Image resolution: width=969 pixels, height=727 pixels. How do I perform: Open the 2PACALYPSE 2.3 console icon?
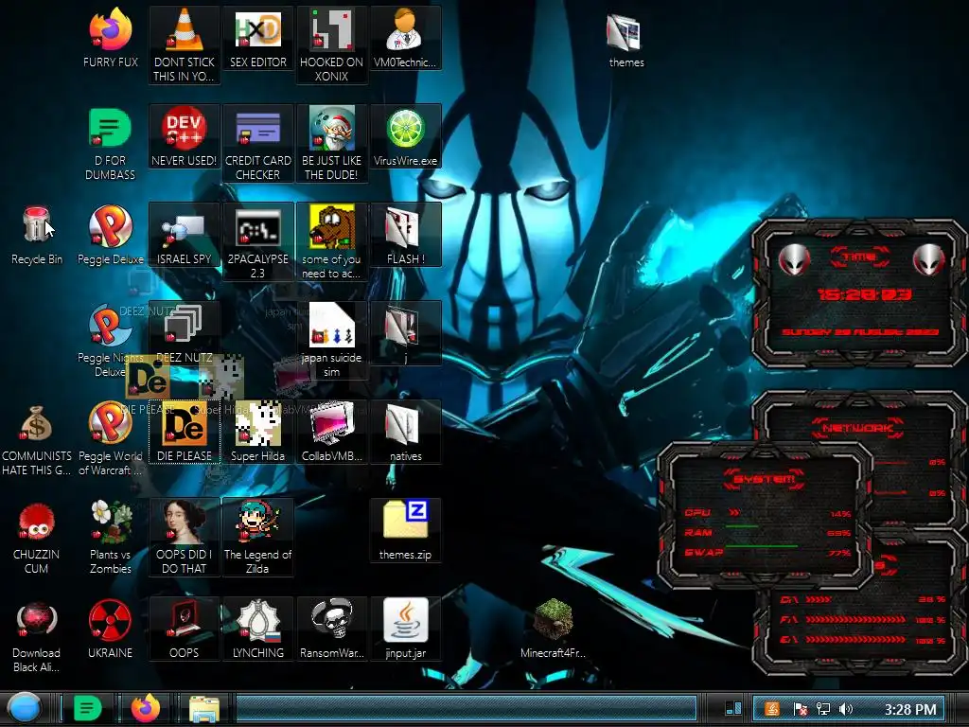(x=257, y=227)
